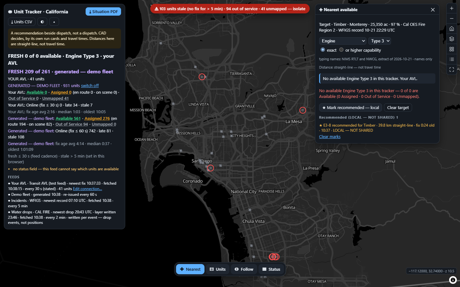Click the 'Coronado' map label

click(193, 181)
